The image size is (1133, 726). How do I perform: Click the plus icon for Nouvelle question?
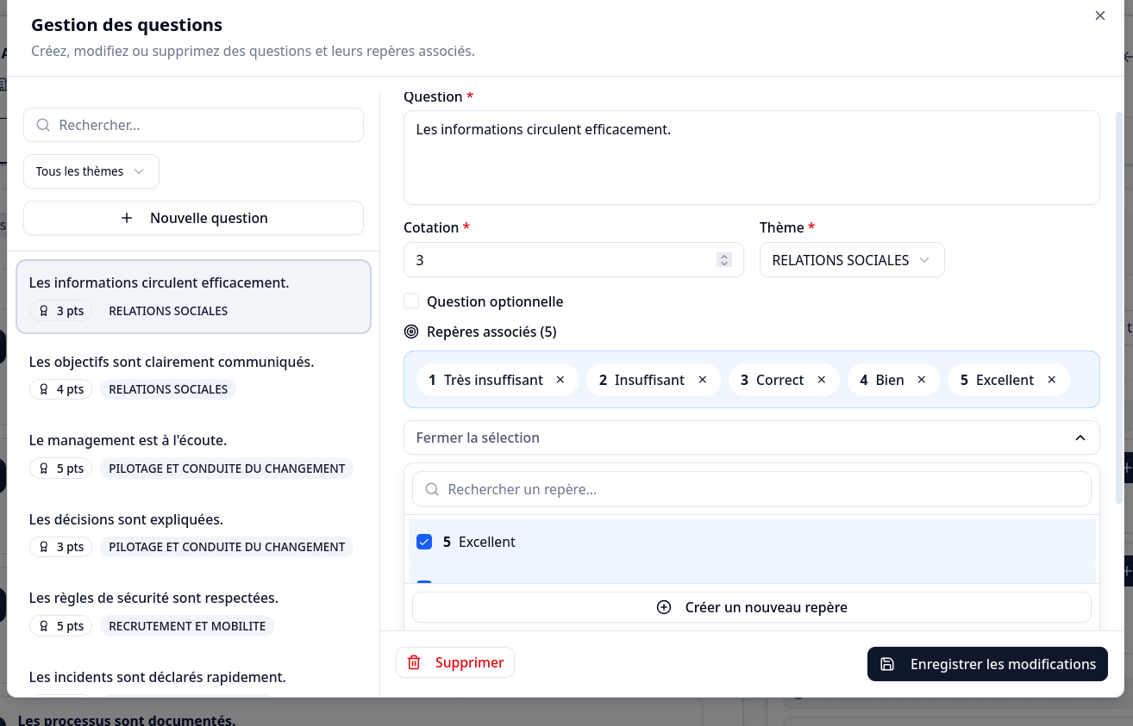pos(127,218)
